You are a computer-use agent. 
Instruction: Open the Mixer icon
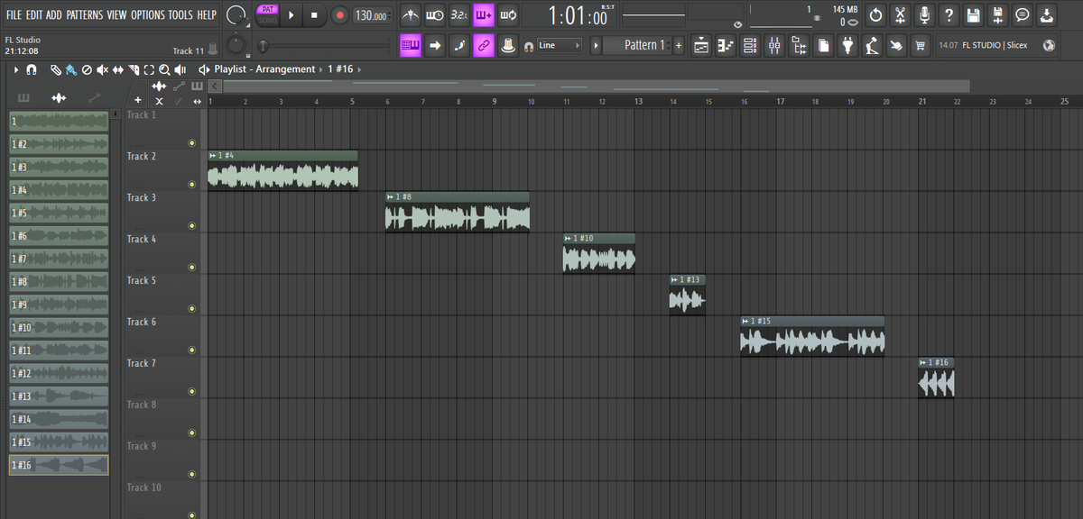pos(774,45)
